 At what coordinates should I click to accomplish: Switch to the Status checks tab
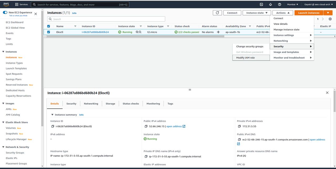point(131,104)
